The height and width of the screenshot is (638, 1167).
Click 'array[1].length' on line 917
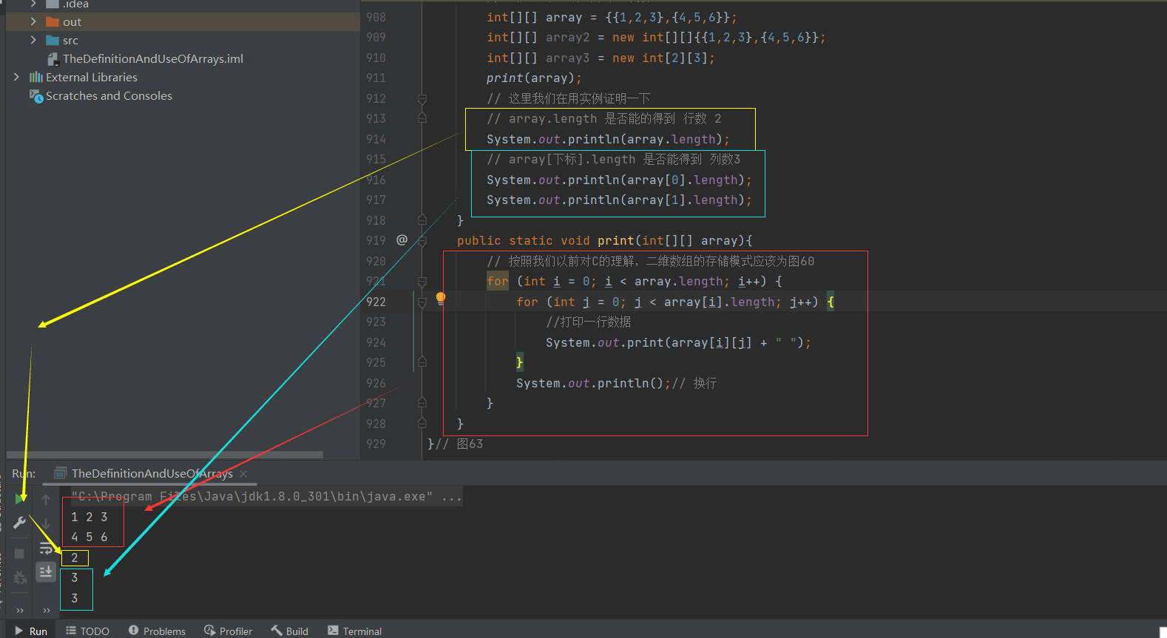682,200
